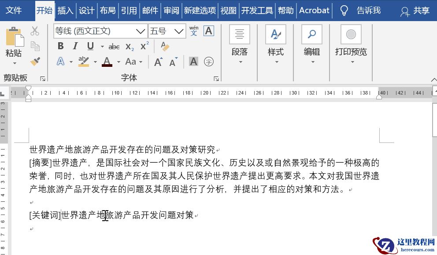Click the Paragraph group icon
The width and height of the screenshot is (437, 255).
(x=239, y=34)
